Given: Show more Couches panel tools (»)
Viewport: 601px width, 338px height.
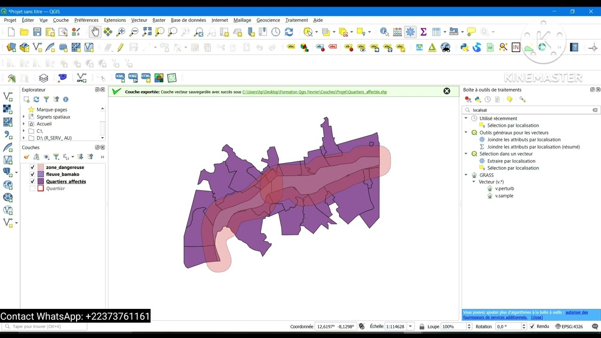Looking at the screenshot, I should coord(102,157).
